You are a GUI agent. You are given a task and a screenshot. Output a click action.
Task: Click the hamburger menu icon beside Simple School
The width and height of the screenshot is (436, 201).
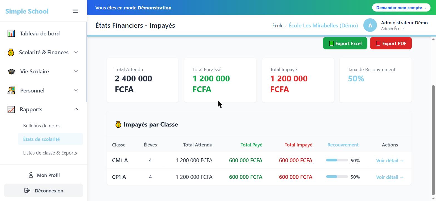point(76,11)
